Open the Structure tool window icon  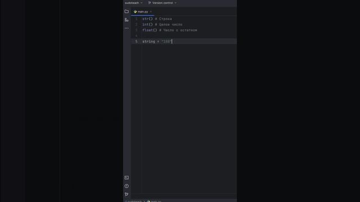127,20
